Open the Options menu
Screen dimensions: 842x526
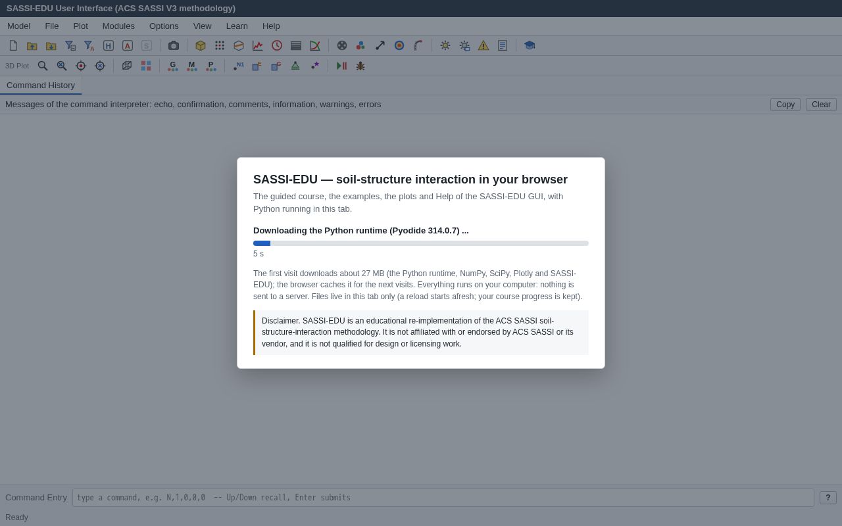pos(164,26)
